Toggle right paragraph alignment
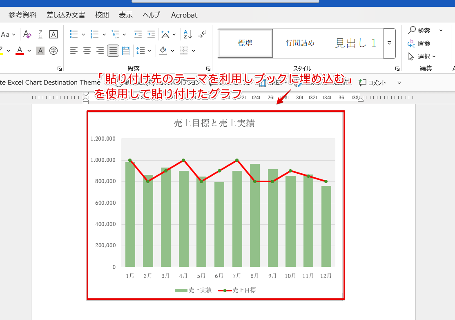 [100, 50]
